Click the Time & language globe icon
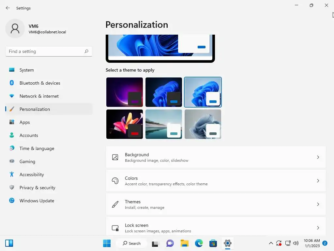Viewport: 334px width, 251px height. (12, 148)
